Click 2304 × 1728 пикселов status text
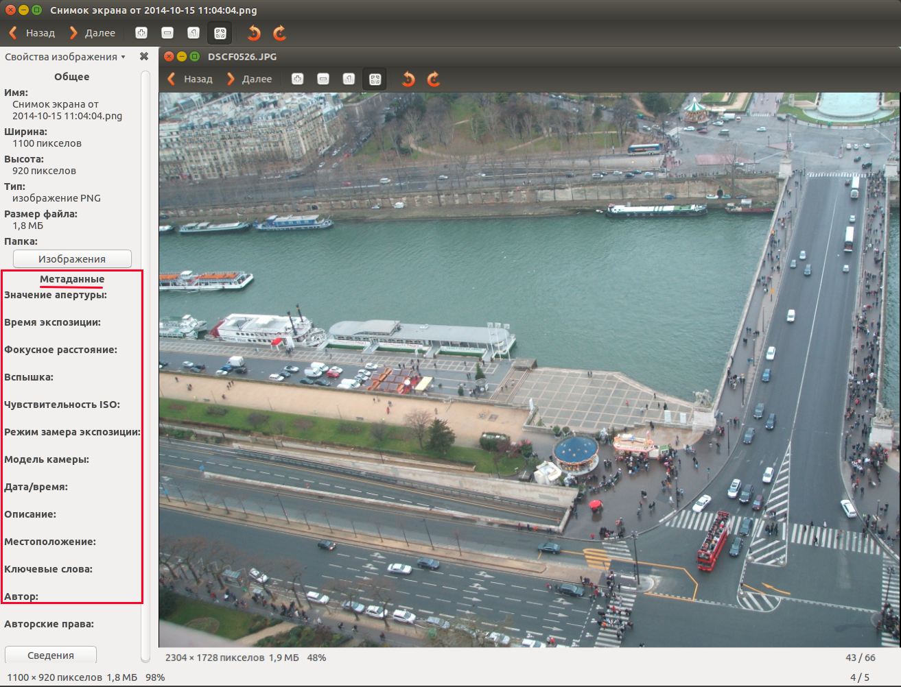 tap(215, 658)
